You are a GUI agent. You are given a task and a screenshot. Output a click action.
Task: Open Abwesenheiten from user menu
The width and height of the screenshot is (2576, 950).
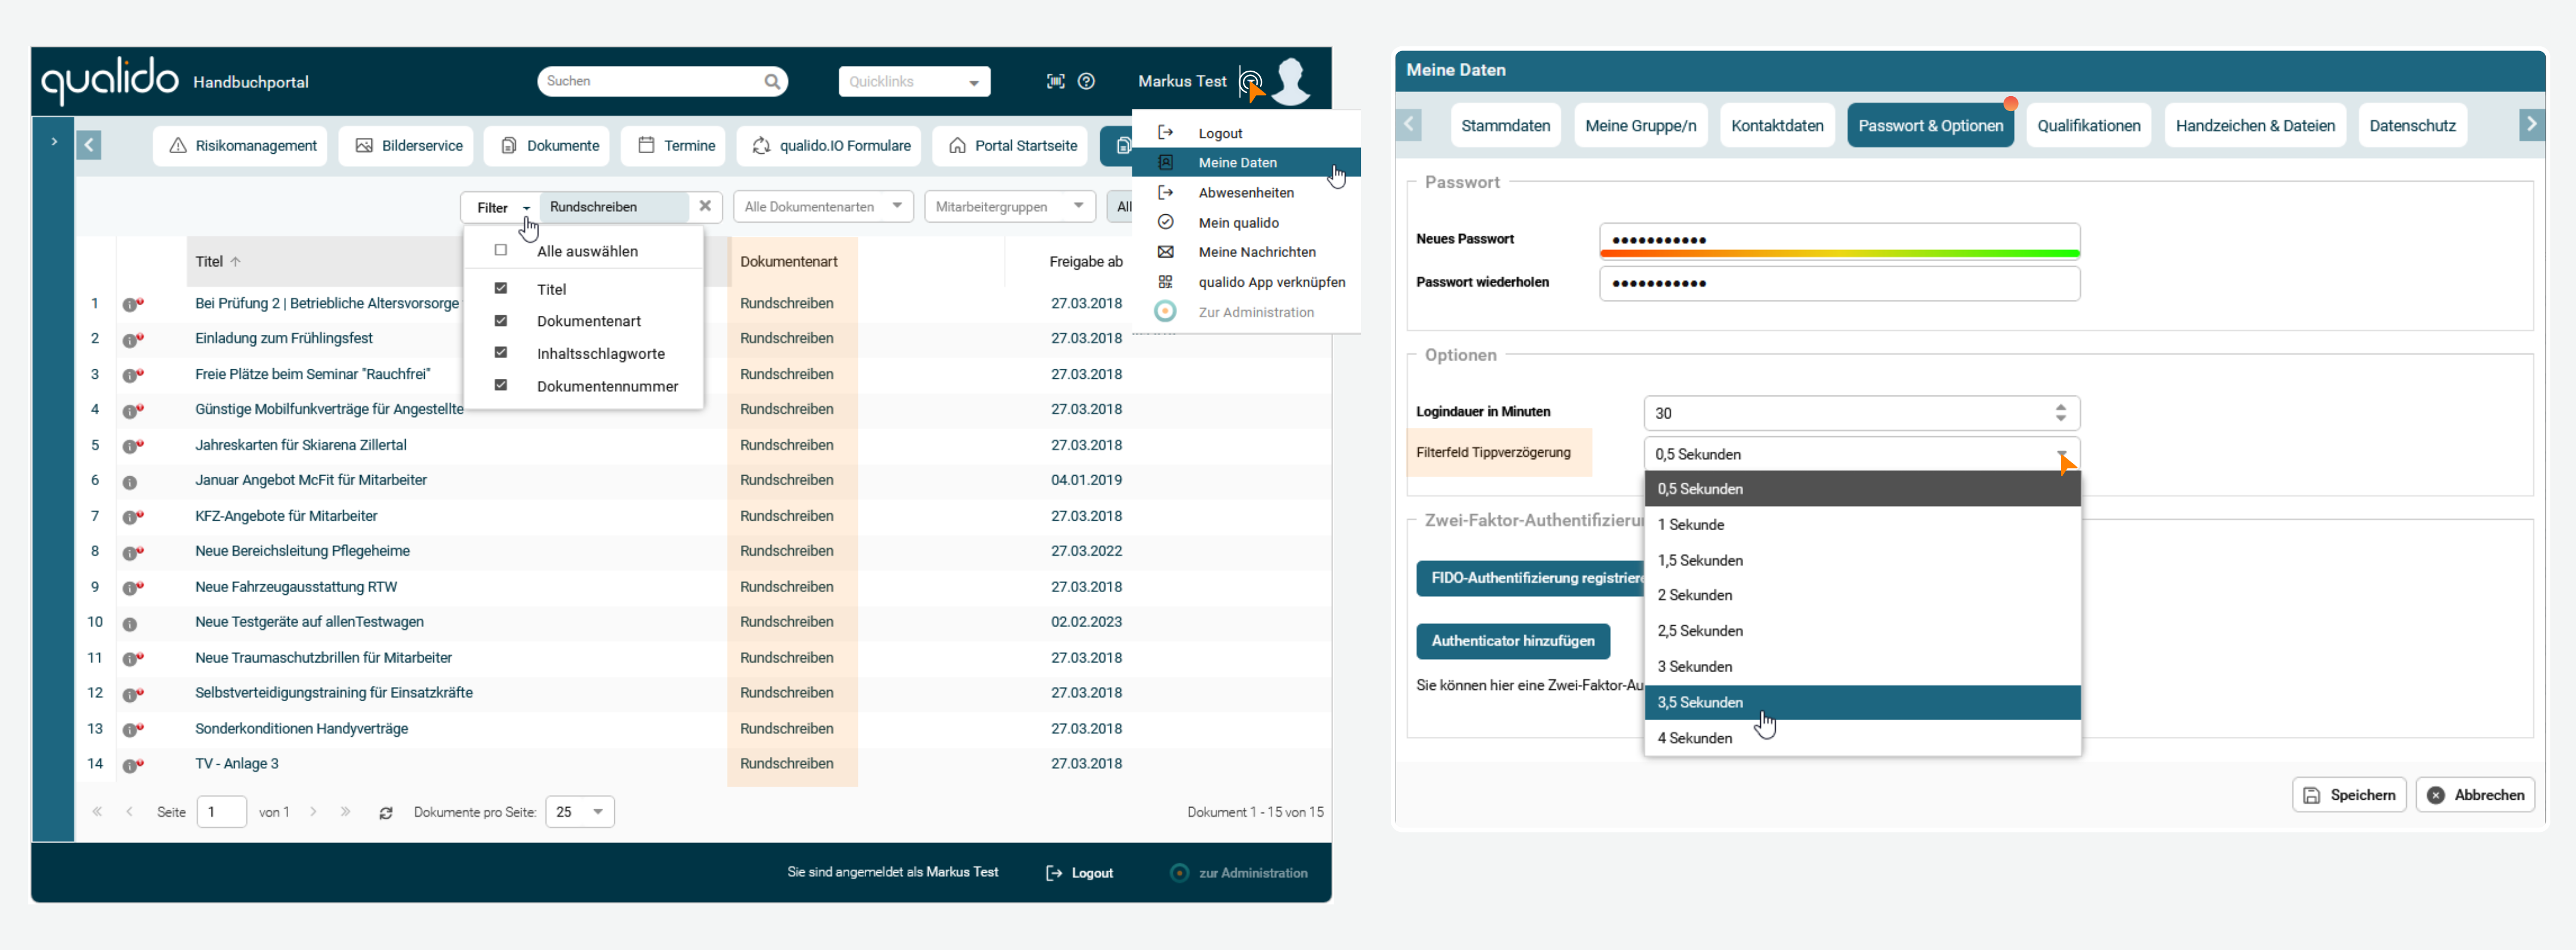click(x=1246, y=193)
